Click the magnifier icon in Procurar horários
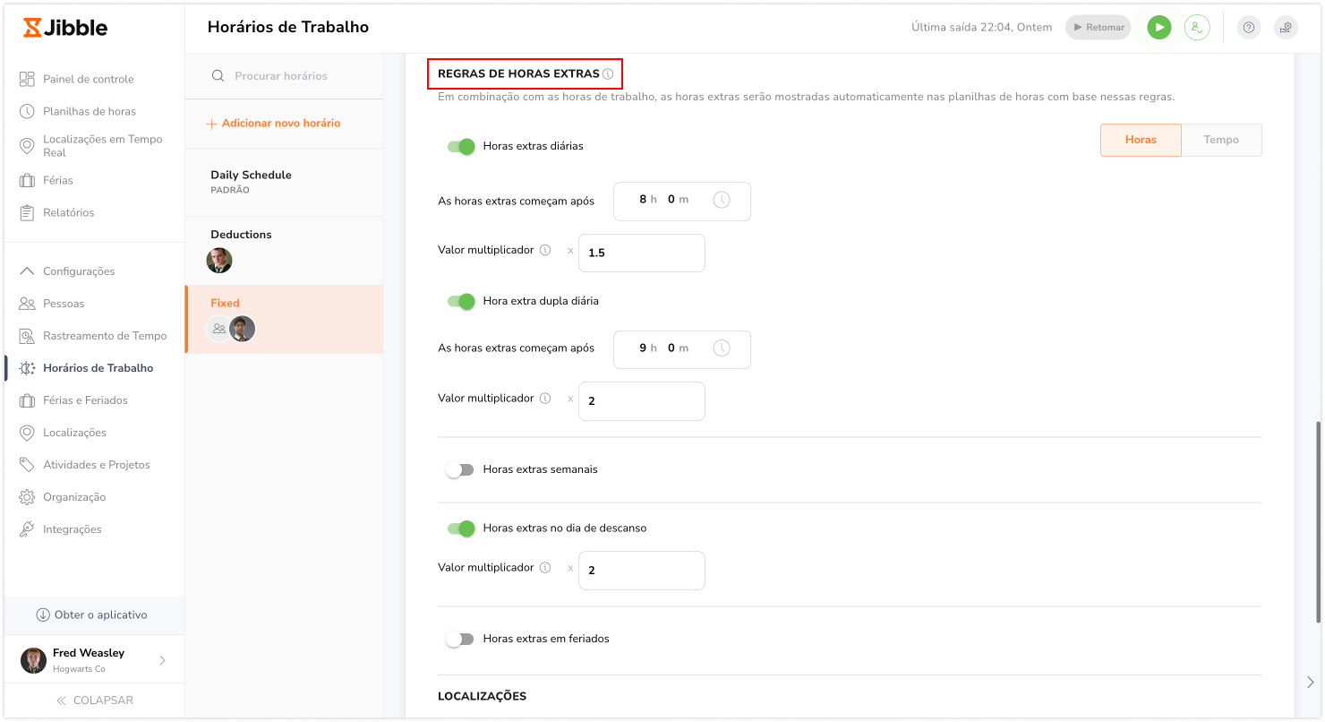 point(218,76)
